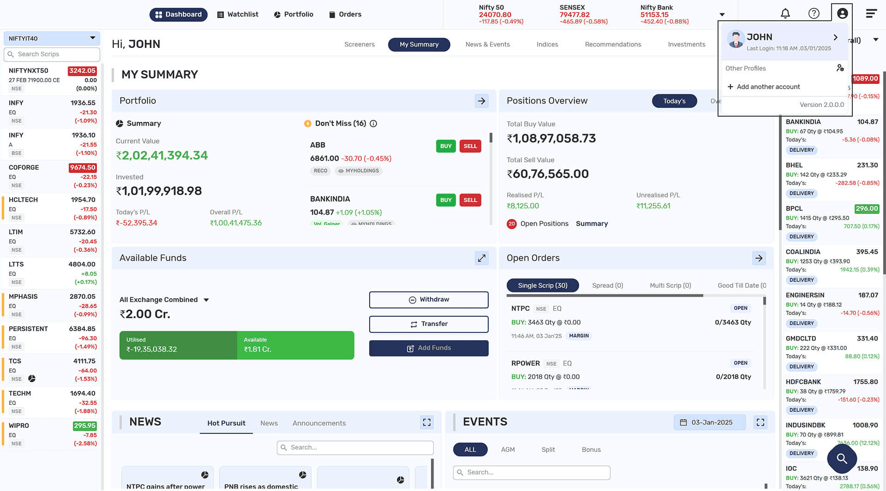Click the funds Available bar segment

[x=296, y=345]
